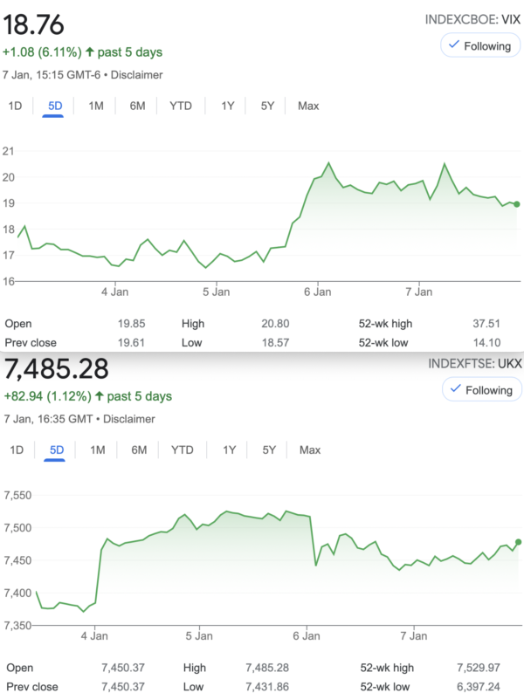Click the end-point dot on VIX chart
The width and height of the screenshot is (524, 693).
coord(517,204)
